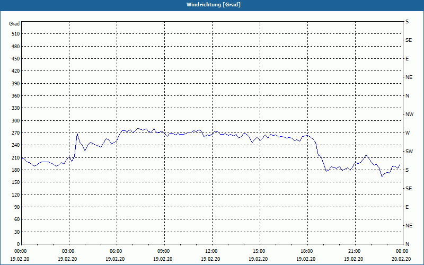Click the 0 y-axis tick label

(19, 244)
